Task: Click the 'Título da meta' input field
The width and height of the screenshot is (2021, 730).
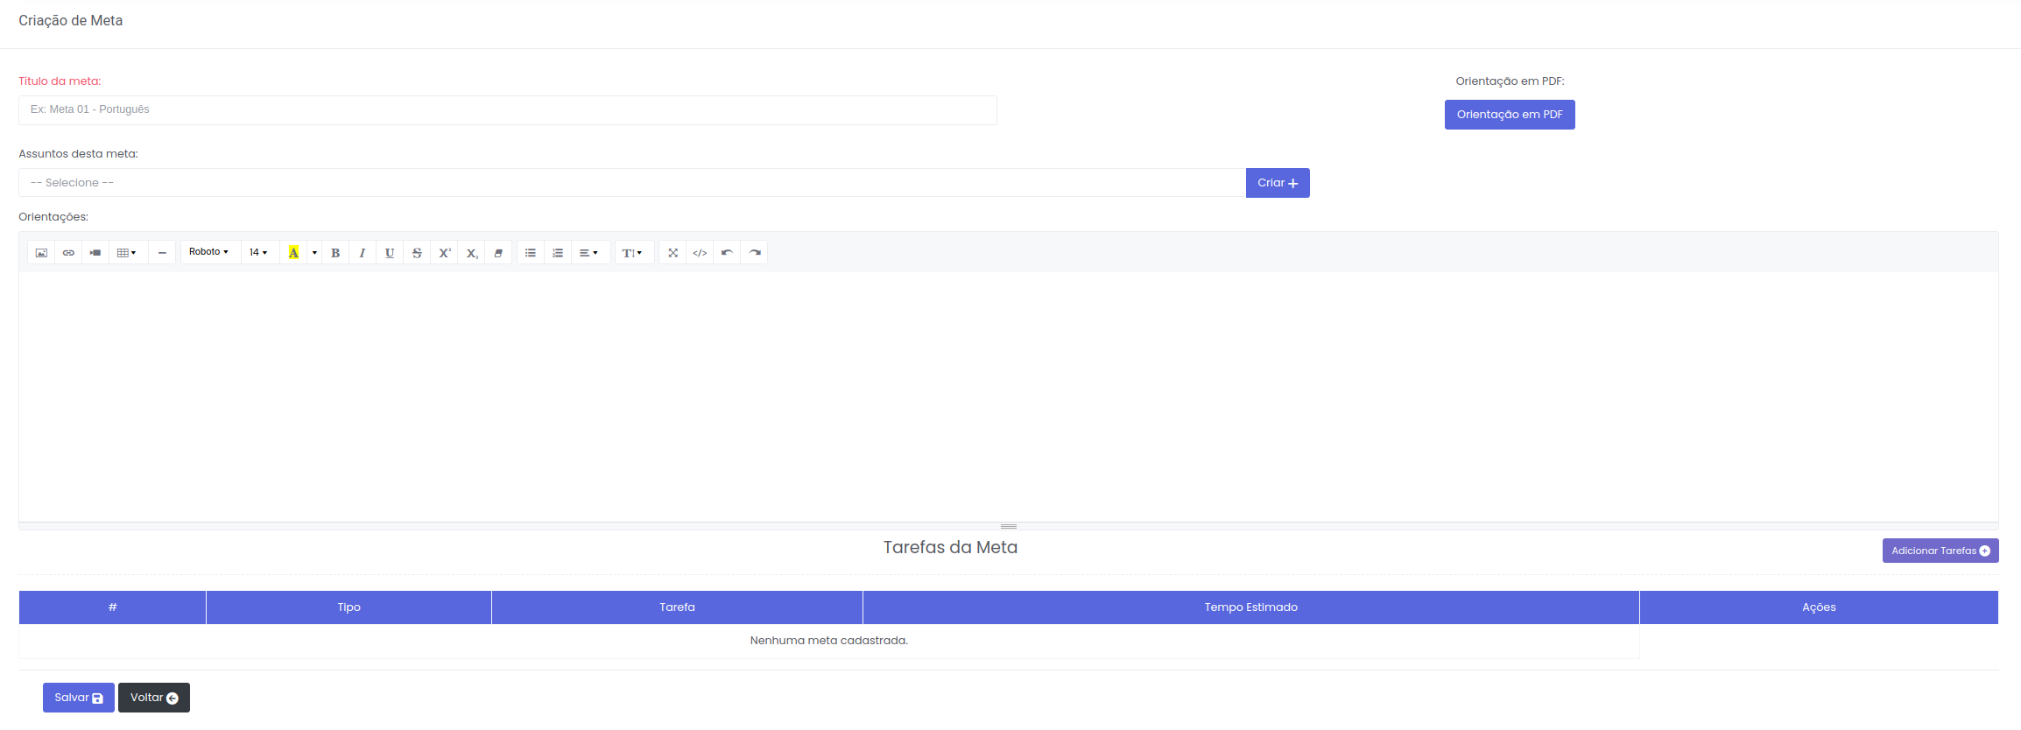Action: (507, 110)
